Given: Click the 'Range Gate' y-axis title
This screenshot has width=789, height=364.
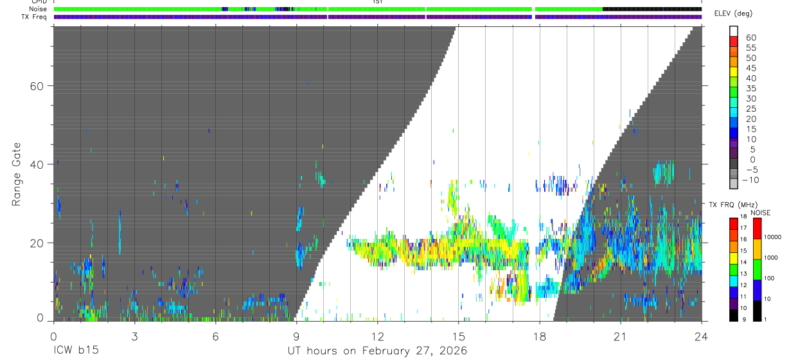Looking at the screenshot, I should pos(17,175).
